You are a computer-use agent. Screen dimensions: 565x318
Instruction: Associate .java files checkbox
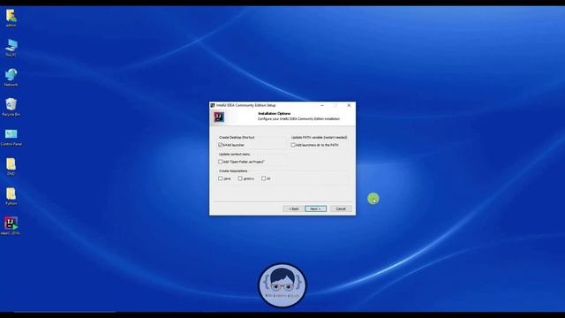221,178
